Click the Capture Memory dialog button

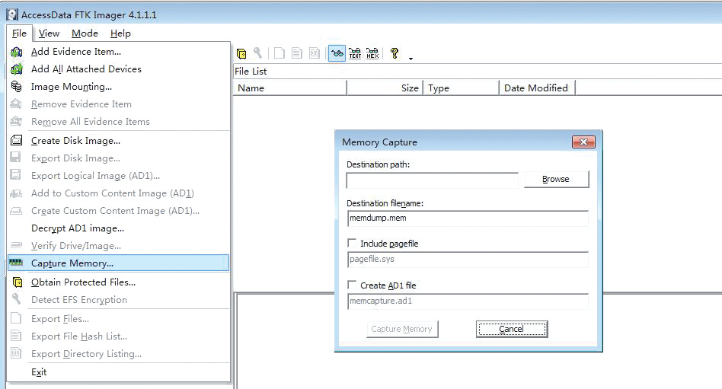402,329
